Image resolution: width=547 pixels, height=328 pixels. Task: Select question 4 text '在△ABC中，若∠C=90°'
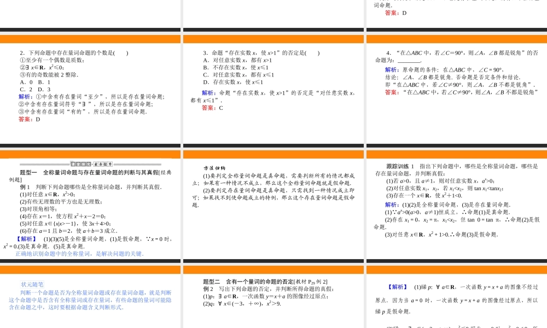(x=457, y=56)
